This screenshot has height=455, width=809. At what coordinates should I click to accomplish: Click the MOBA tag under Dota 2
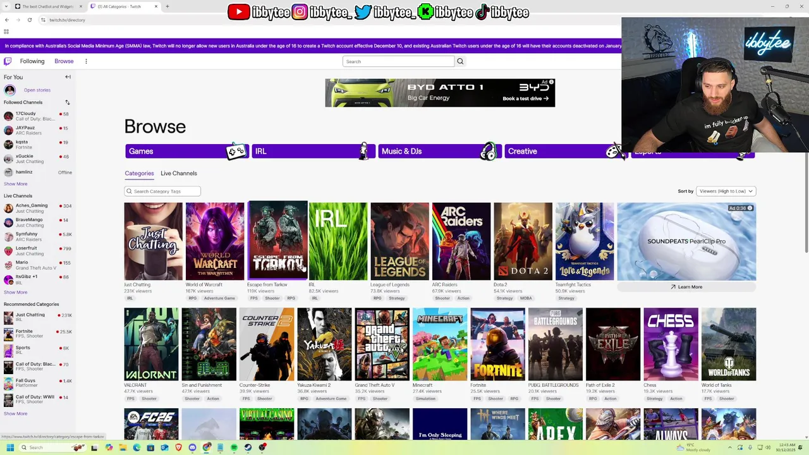[526, 298]
